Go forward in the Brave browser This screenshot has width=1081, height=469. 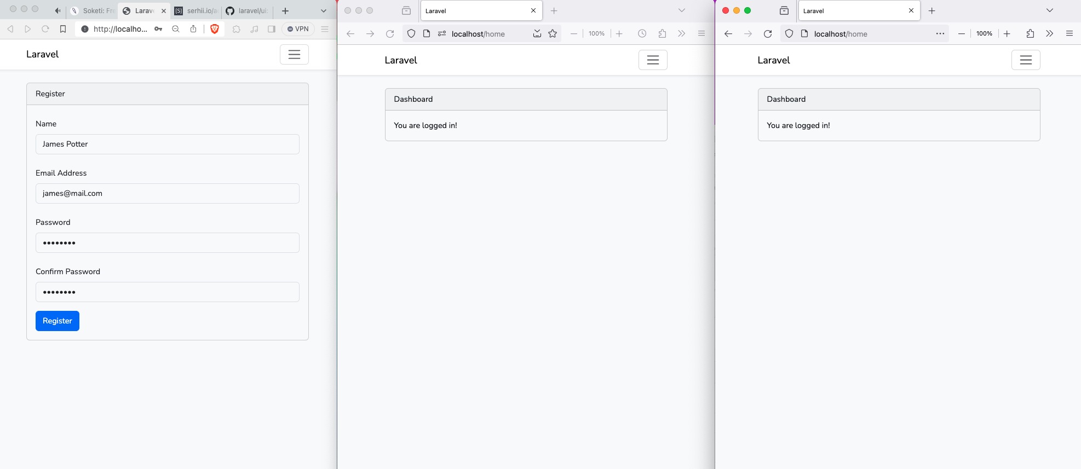coord(27,29)
